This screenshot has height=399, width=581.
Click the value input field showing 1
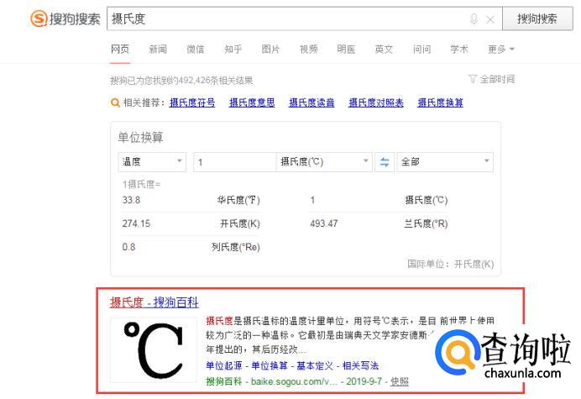tap(235, 162)
